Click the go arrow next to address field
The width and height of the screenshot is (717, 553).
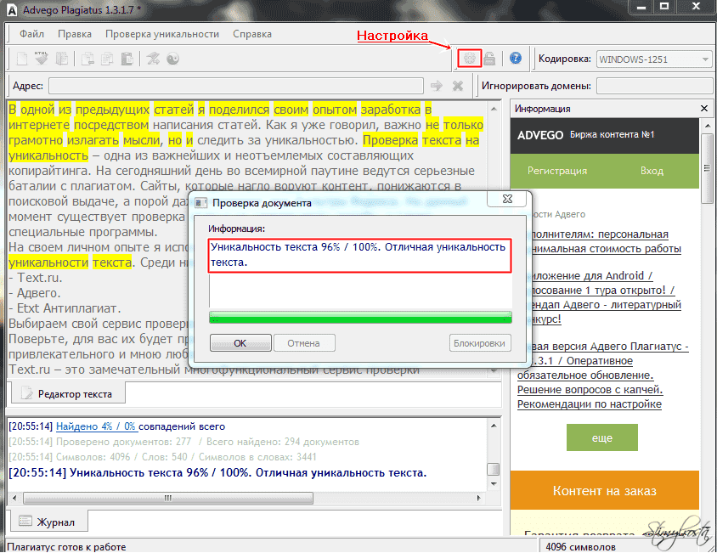[x=437, y=86]
